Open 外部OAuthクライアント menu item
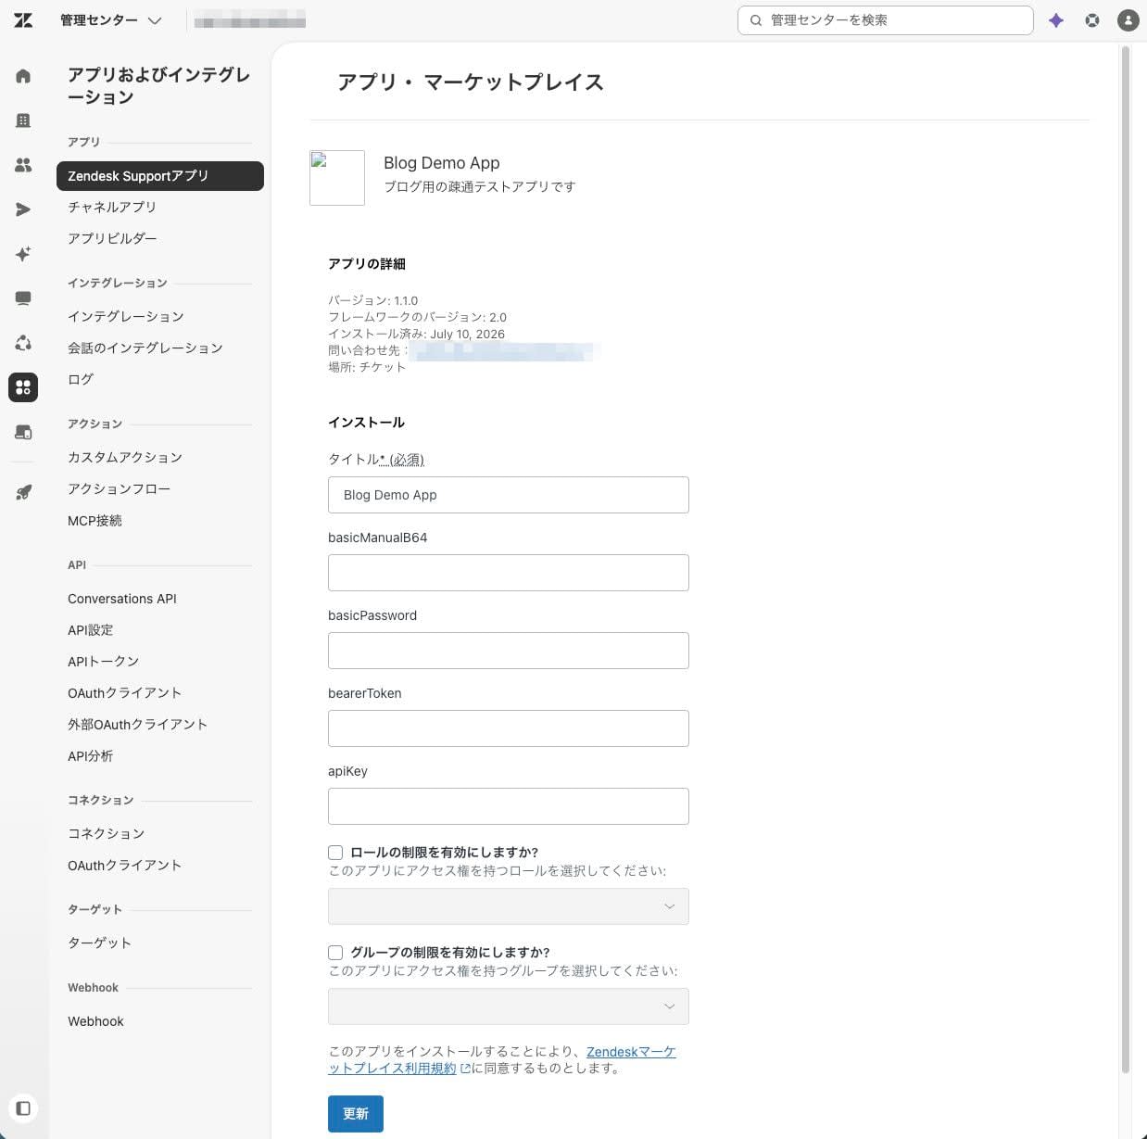The width and height of the screenshot is (1147, 1139). (138, 725)
